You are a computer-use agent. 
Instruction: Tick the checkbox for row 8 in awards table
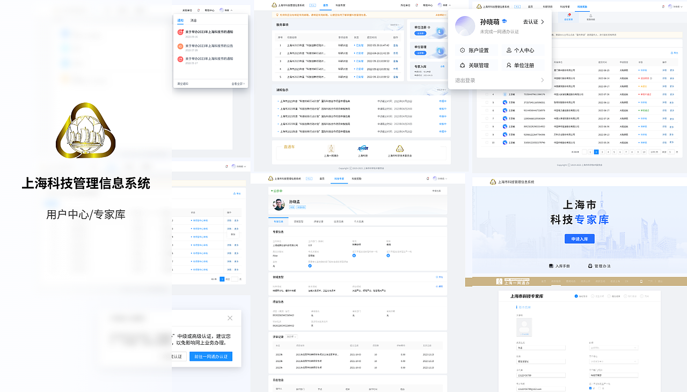tap(487, 127)
